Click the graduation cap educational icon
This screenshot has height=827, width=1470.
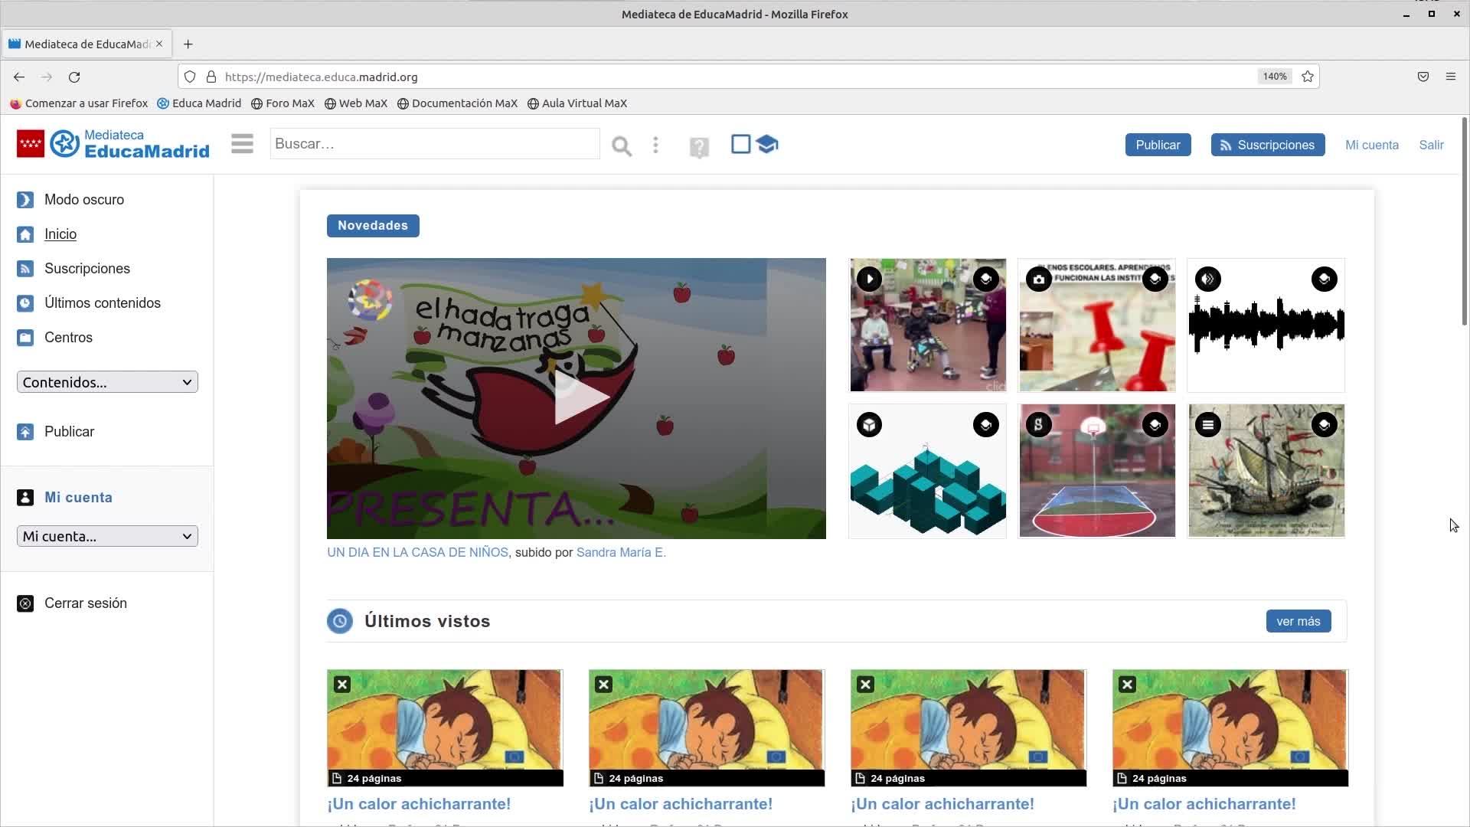[x=766, y=144]
